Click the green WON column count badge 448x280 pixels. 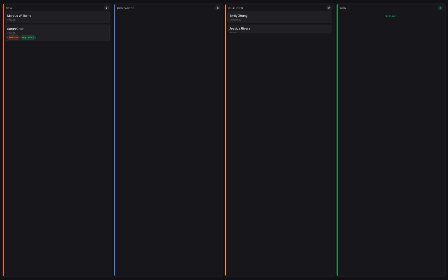click(x=440, y=7)
